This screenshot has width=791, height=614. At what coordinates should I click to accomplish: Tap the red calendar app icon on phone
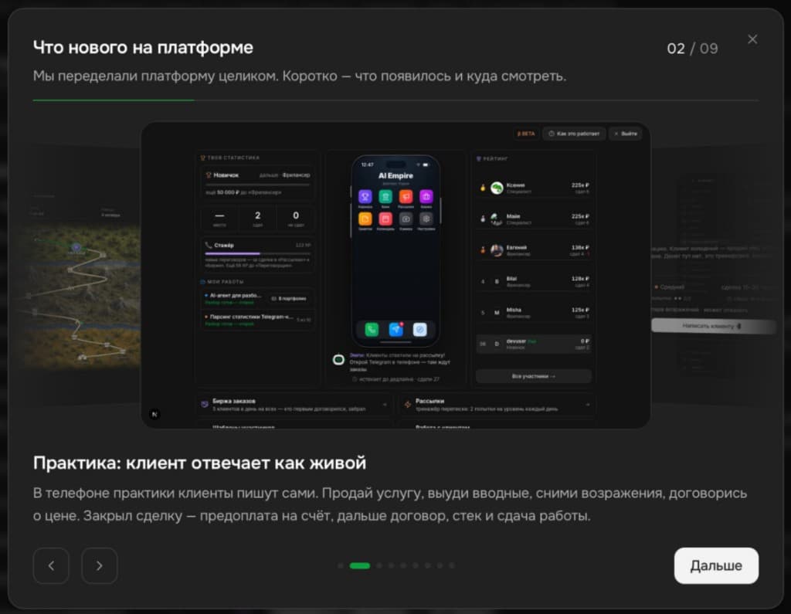[385, 219]
